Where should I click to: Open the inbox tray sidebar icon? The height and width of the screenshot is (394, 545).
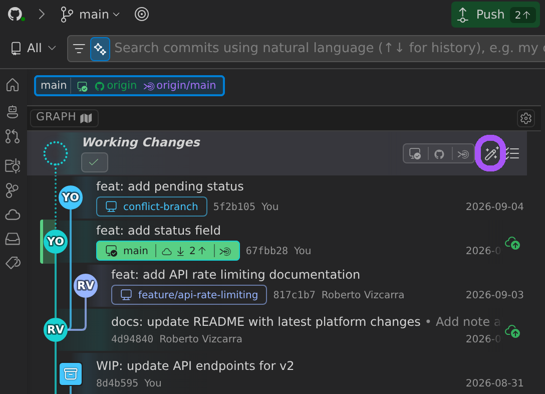13,239
